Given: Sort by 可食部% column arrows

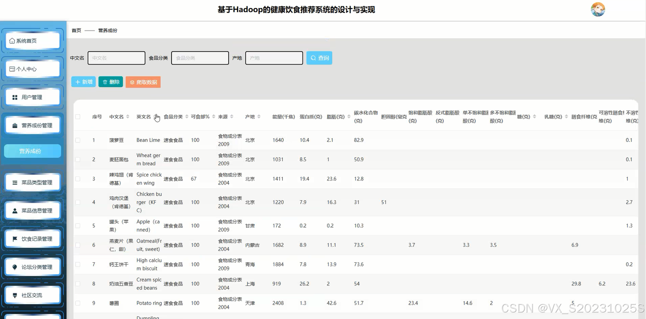Looking at the screenshot, I should click(x=214, y=117).
